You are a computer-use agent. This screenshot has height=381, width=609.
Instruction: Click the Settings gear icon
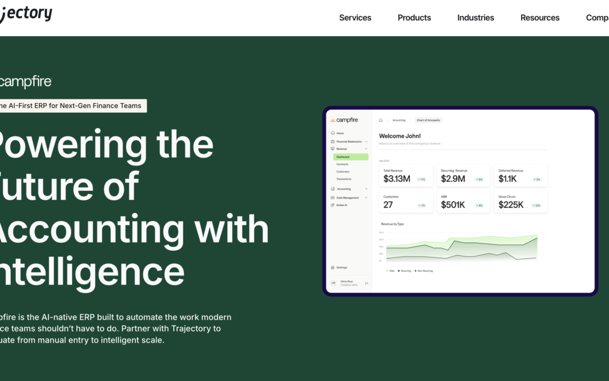click(x=333, y=268)
